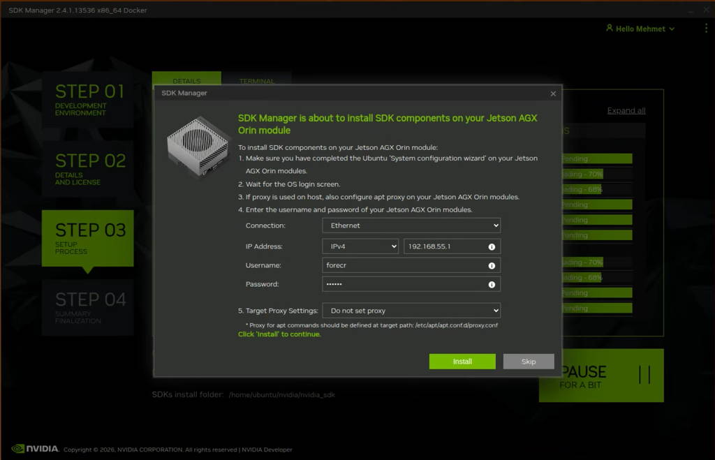Click the 'Wait for the OS login screen' step
The image size is (715, 460).
289,184
